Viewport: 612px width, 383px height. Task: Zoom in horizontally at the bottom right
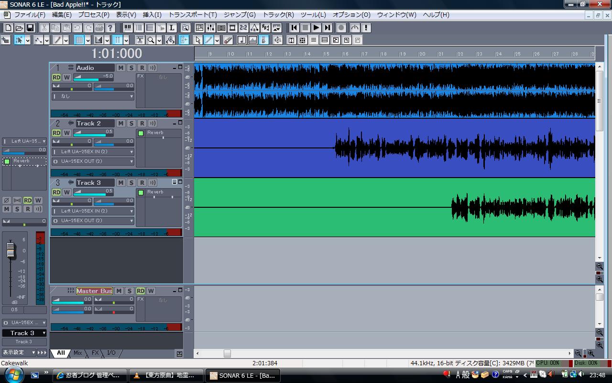coord(591,353)
